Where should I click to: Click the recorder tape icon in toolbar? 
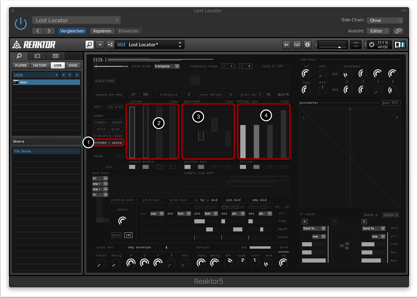tap(297, 45)
